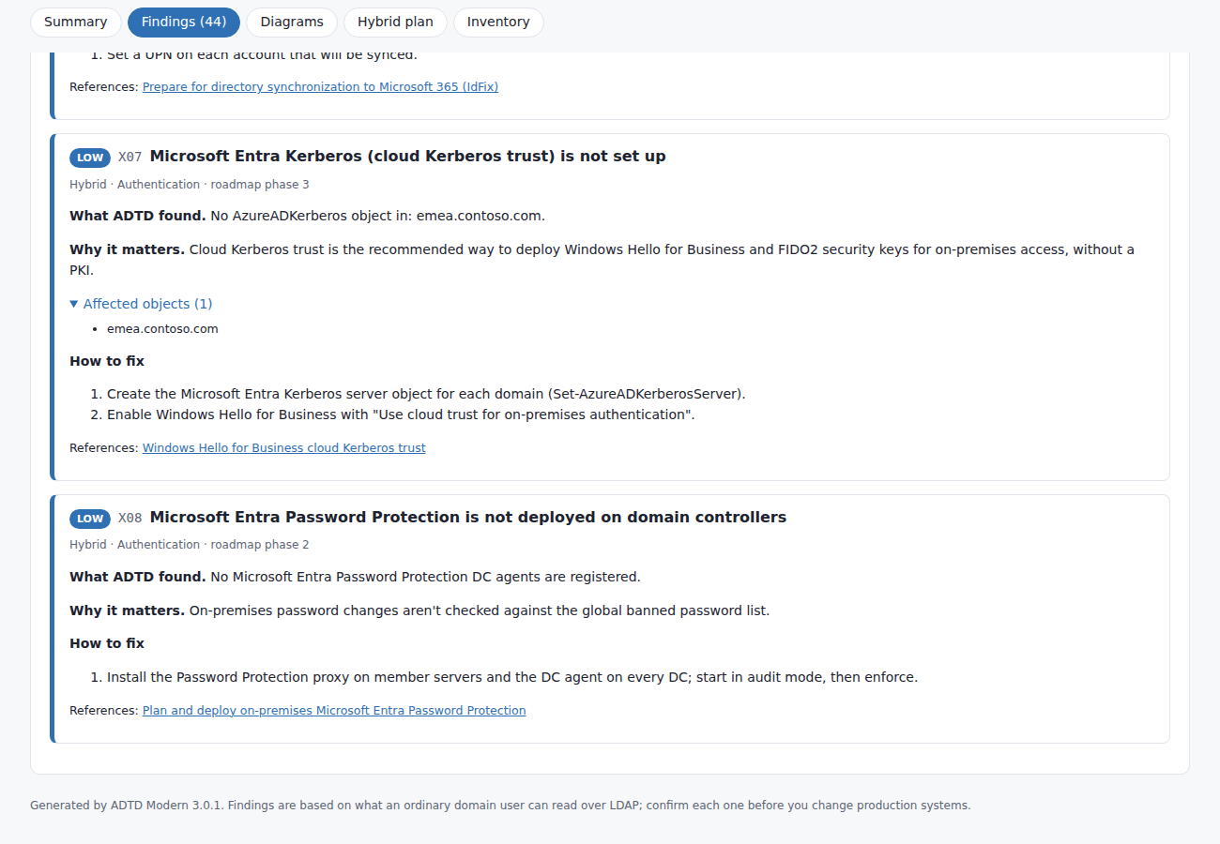
Task: Select the X07 finding identifier
Action: tap(130, 157)
